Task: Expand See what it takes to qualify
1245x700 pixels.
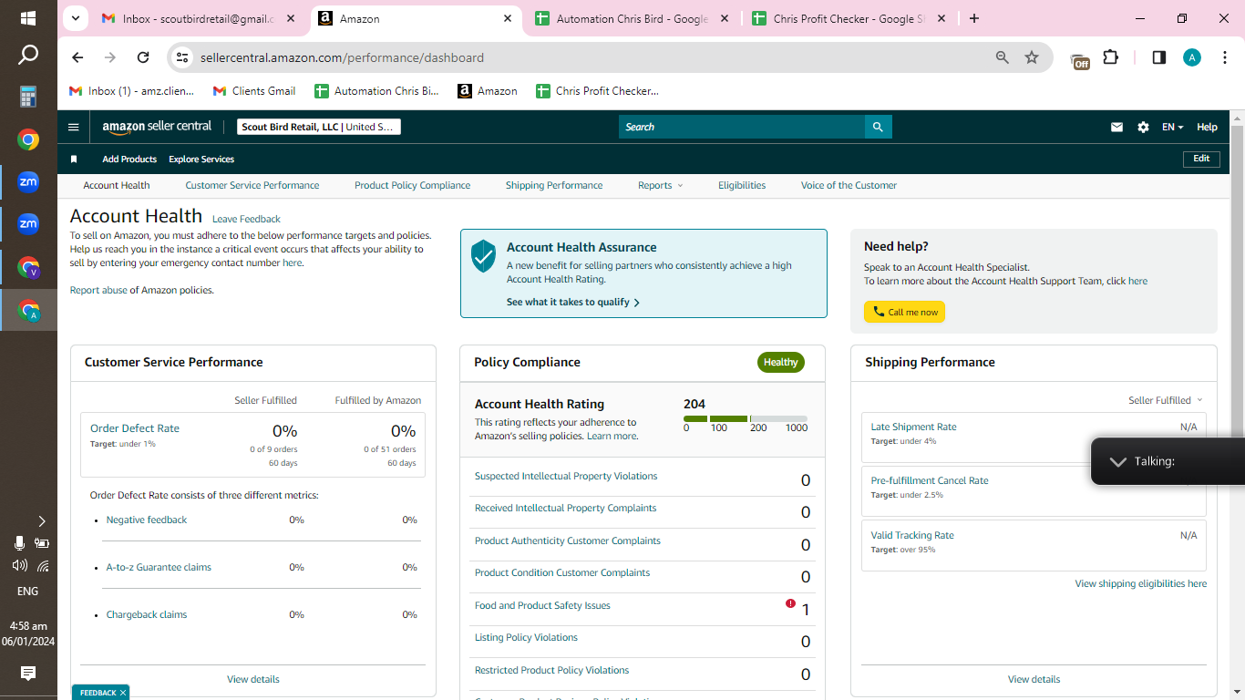Action: click(x=573, y=302)
